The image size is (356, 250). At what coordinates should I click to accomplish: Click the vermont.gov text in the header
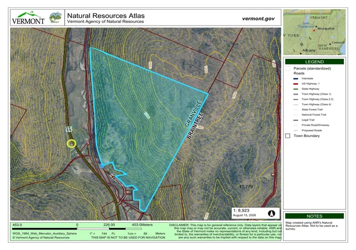click(258, 18)
